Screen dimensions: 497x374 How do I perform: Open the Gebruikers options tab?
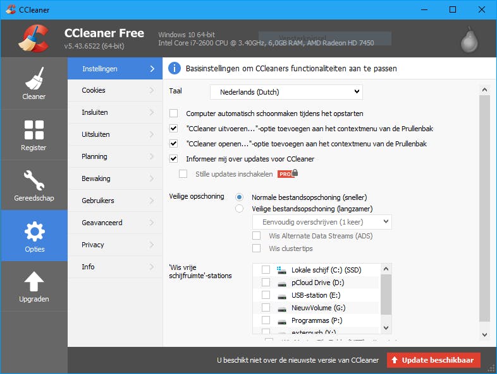point(115,201)
